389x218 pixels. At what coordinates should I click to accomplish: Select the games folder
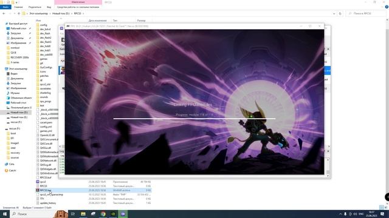44,59
